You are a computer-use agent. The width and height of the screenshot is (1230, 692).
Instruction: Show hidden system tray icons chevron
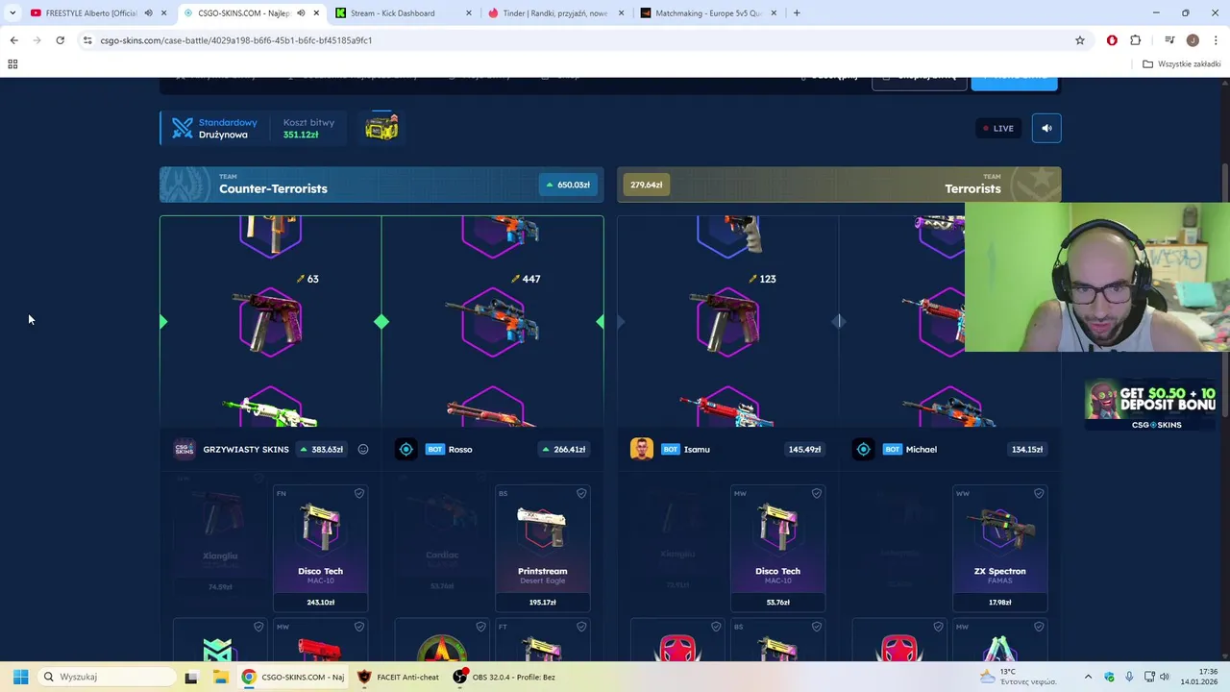tap(1088, 677)
